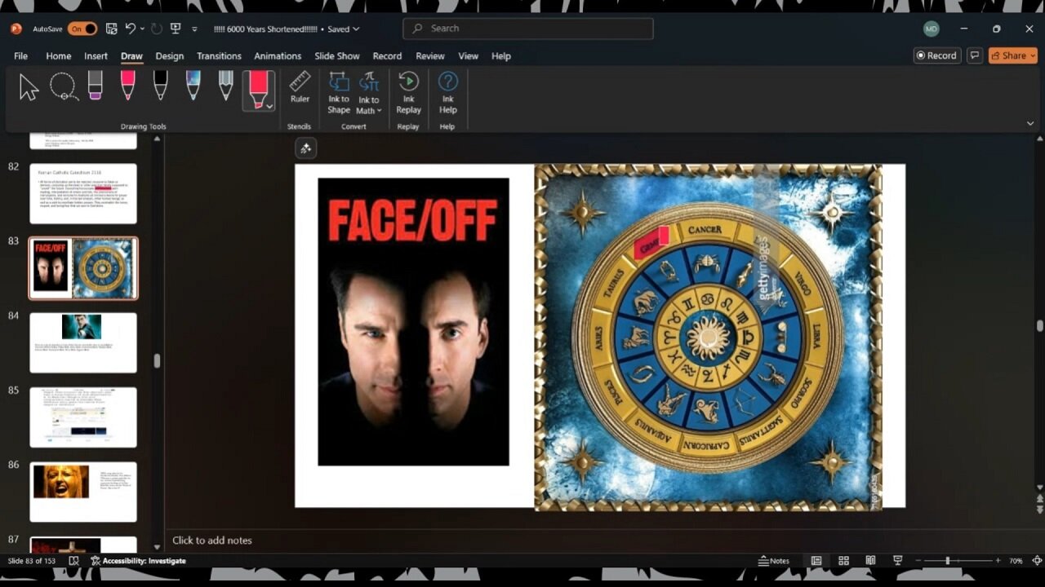Click to add notes field

212,540
